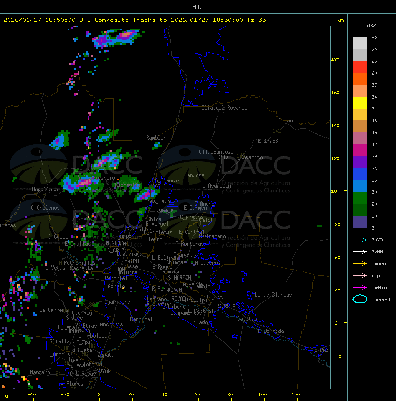Pick the slate 10-5 dBZ legend swatch

tap(360, 222)
